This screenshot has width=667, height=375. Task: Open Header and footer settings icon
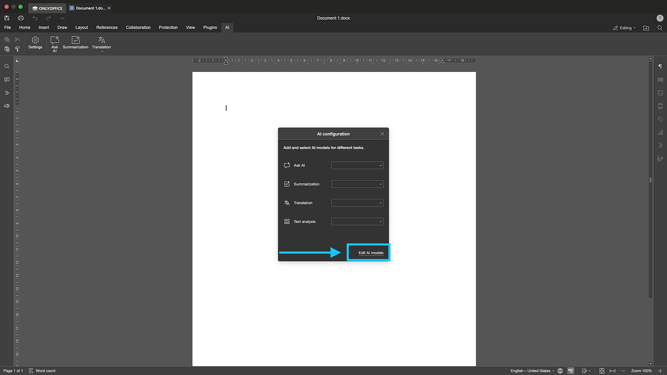(660, 106)
